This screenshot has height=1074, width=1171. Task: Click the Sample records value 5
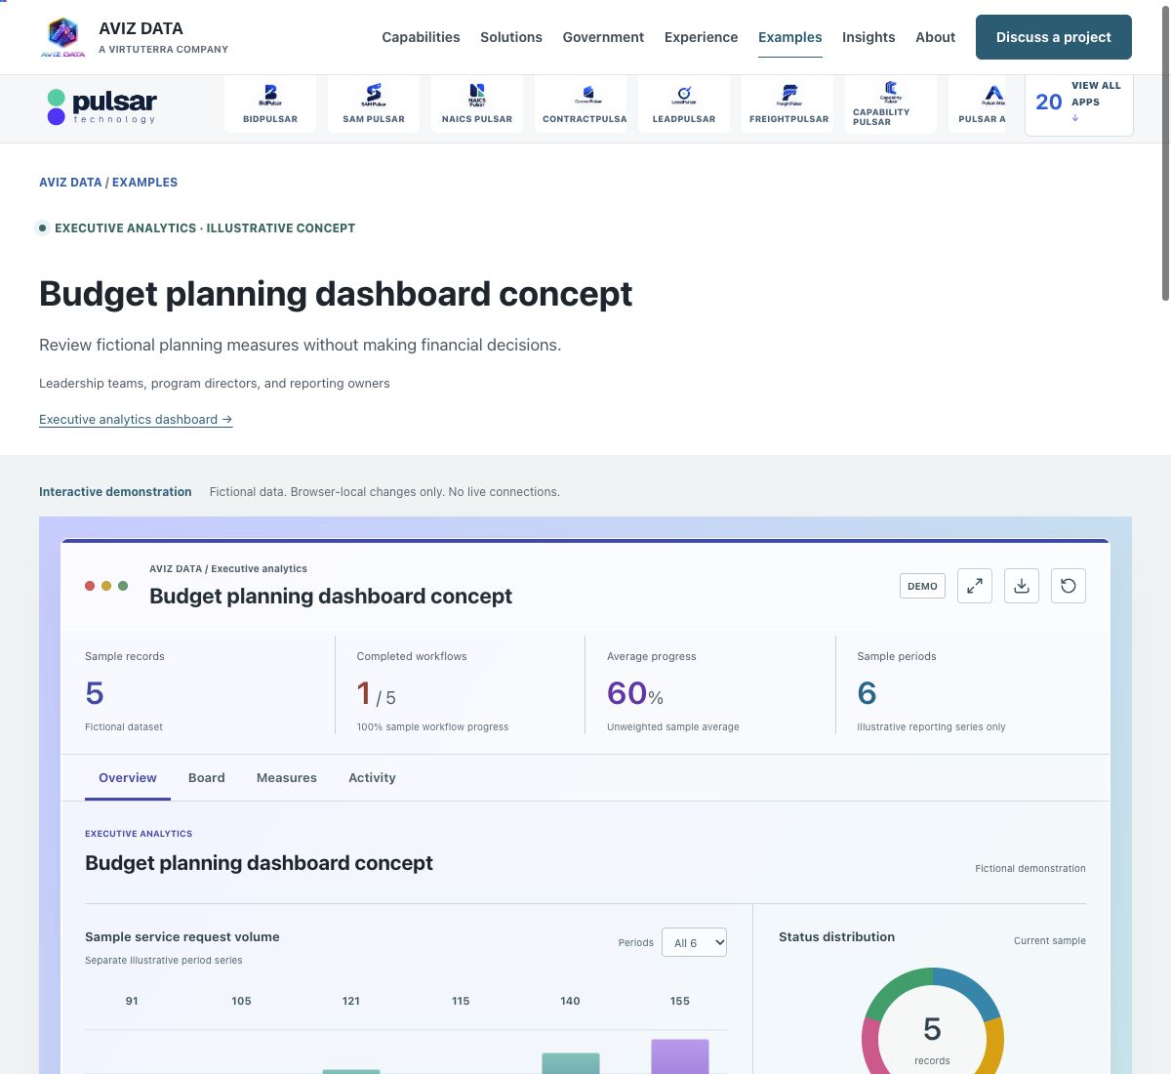pos(95,693)
